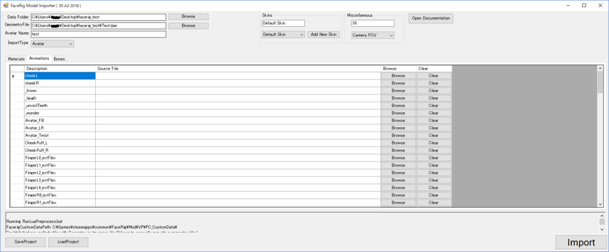Select the cheekL description cell
Viewport: 609px width, 252px height.
pyautogui.click(x=60, y=75)
